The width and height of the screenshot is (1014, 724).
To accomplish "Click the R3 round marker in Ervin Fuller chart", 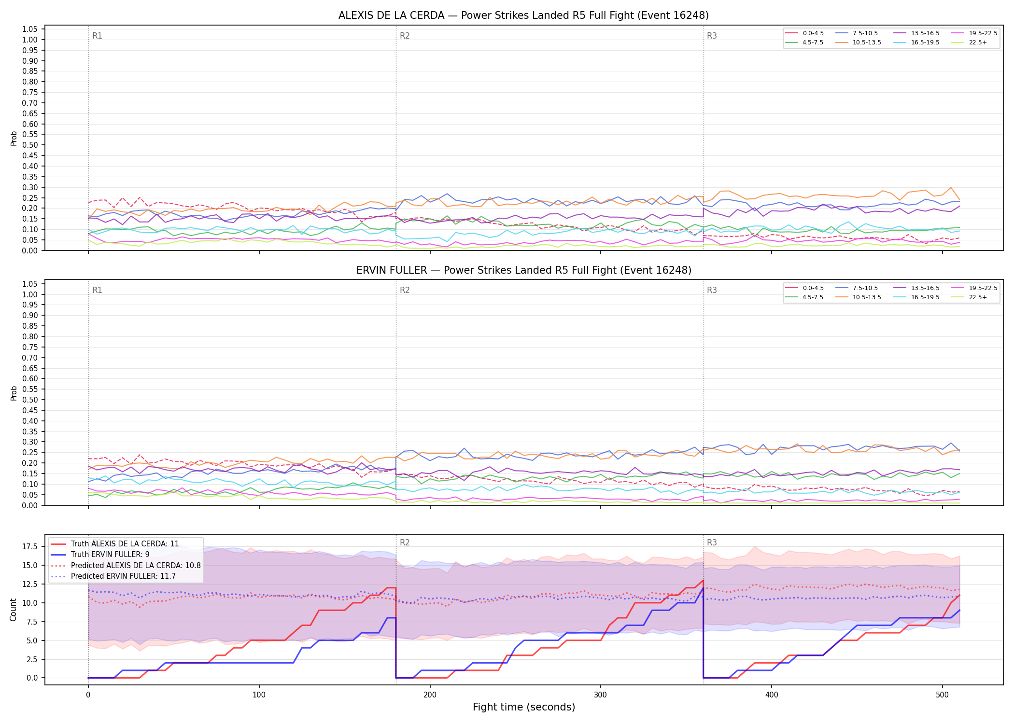I will (x=712, y=290).
